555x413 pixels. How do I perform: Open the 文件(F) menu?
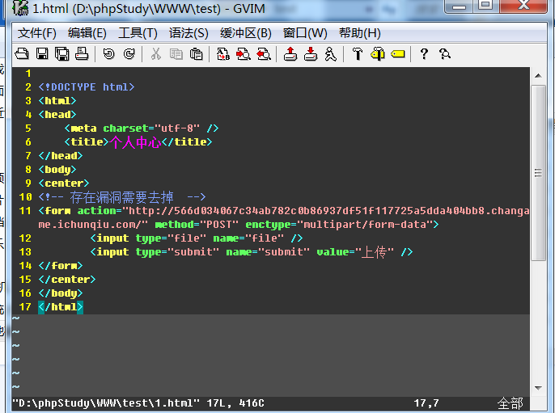pos(37,33)
